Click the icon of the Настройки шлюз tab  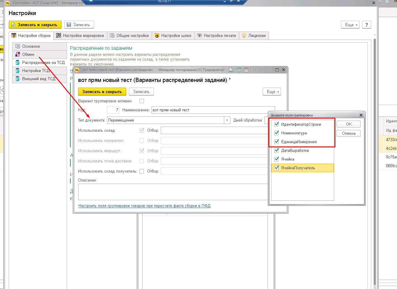click(157, 35)
